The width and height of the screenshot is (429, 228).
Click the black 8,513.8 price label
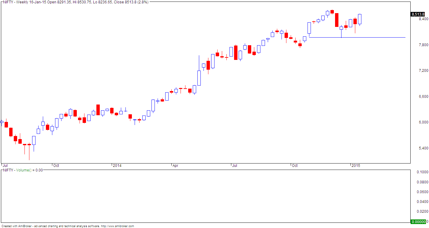[418, 14]
